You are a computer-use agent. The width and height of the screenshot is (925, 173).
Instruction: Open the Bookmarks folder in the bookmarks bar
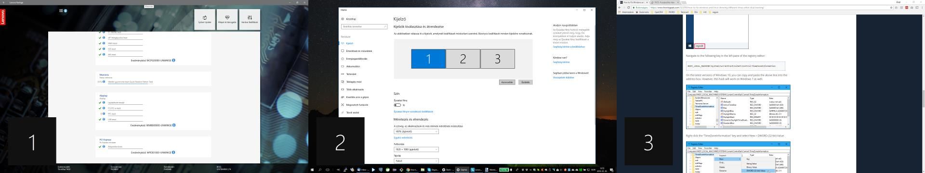coord(642,12)
